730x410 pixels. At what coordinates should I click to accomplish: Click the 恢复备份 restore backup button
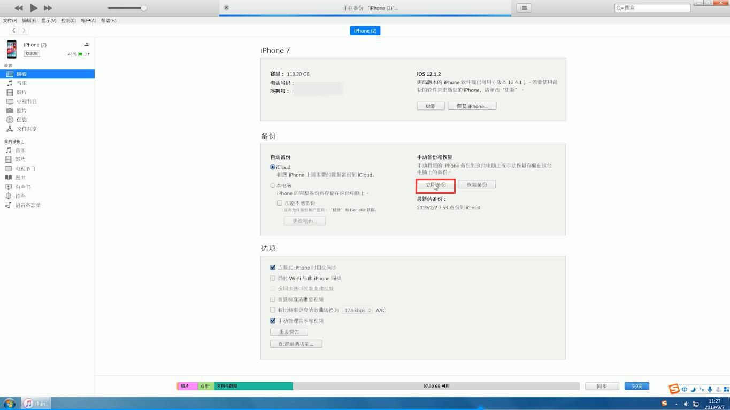point(477,185)
